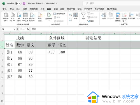Image resolution: width=140 pixels, height=105 pixels.
Task: Select the column B header
Action: pos(20,34)
